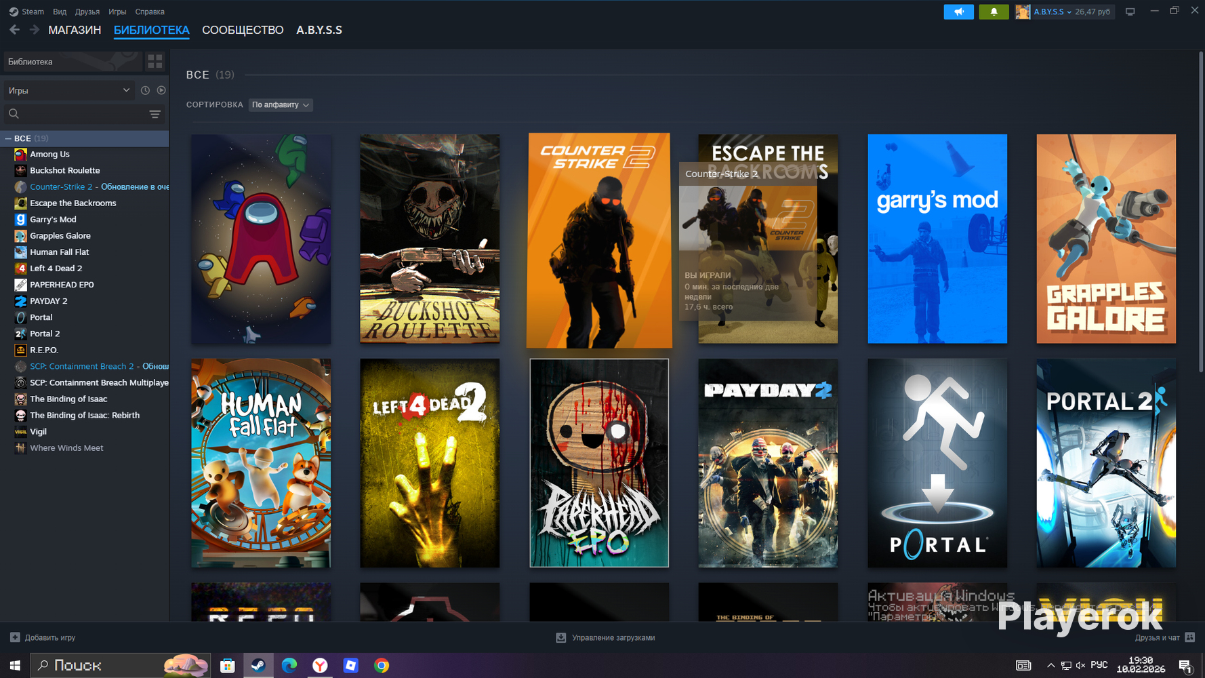
Task: Open the Справка menu
Action: tap(150, 12)
